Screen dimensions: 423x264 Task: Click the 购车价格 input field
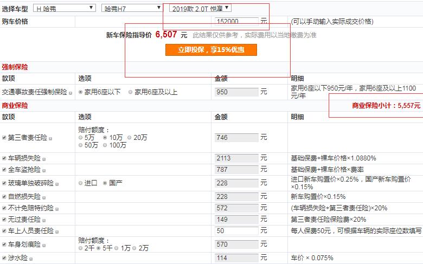click(236, 21)
